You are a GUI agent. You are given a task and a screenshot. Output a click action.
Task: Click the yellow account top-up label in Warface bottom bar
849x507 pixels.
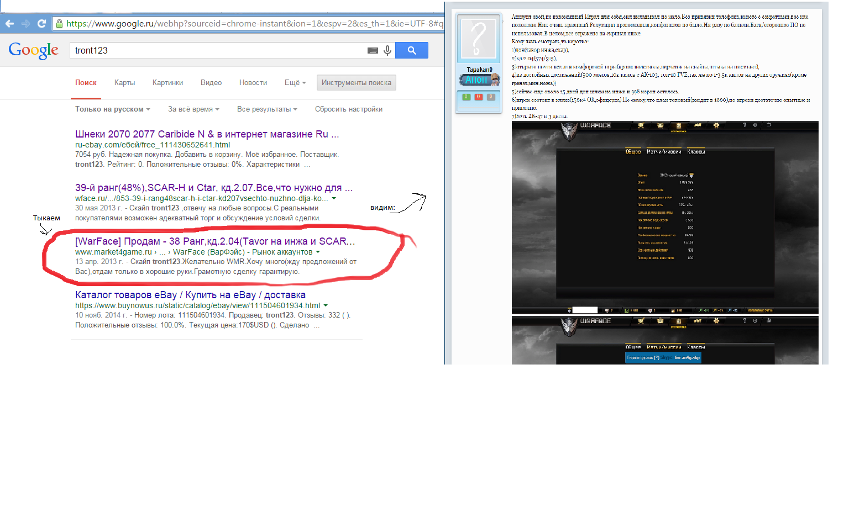coord(761,310)
